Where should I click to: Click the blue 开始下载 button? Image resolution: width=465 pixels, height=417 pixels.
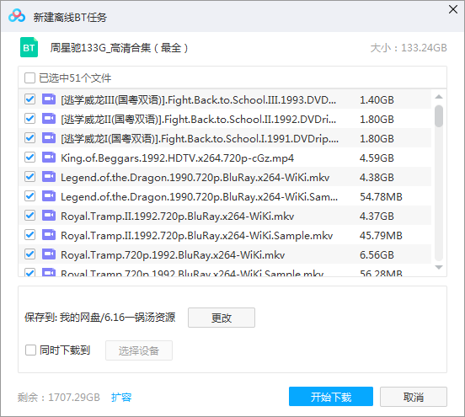pos(331,397)
